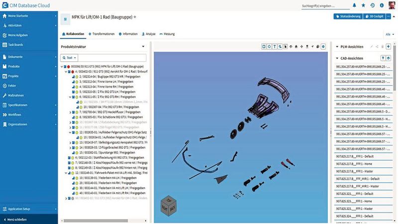Select the rectangle markup tool
The height and width of the screenshot is (224, 398).
(x=264, y=46)
